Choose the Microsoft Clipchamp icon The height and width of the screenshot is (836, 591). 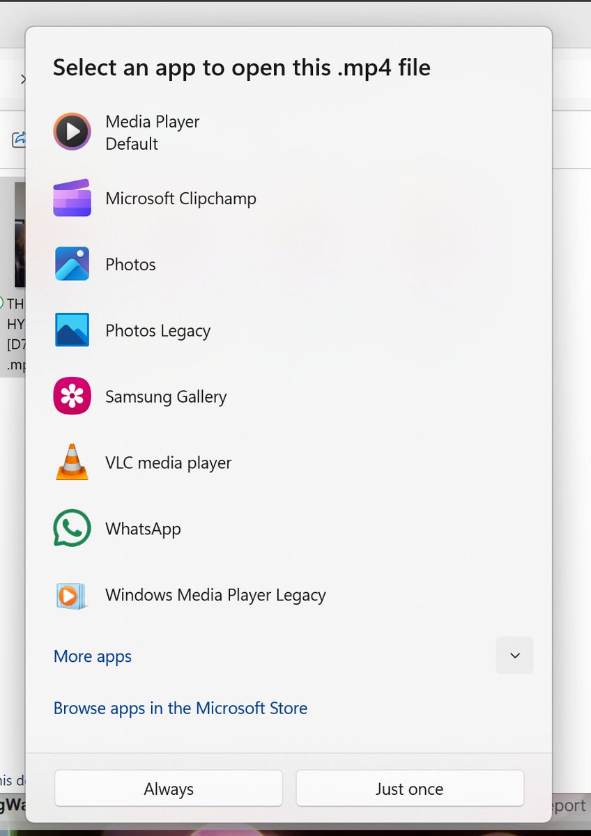(x=72, y=198)
